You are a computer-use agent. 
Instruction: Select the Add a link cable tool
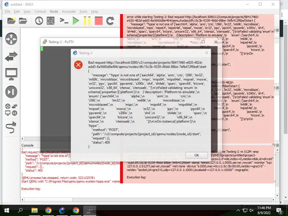(11, 127)
